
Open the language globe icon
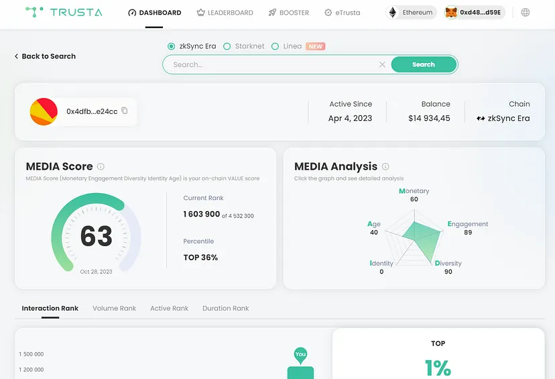coord(526,12)
